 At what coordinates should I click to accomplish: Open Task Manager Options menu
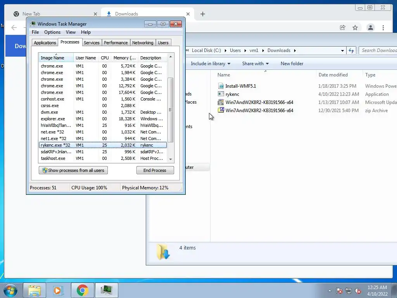click(x=52, y=32)
